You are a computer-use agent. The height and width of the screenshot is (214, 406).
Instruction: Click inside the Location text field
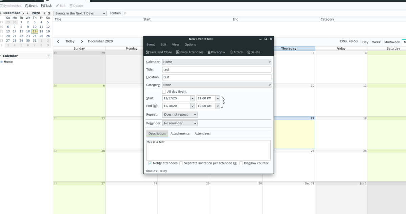tap(217, 77)
